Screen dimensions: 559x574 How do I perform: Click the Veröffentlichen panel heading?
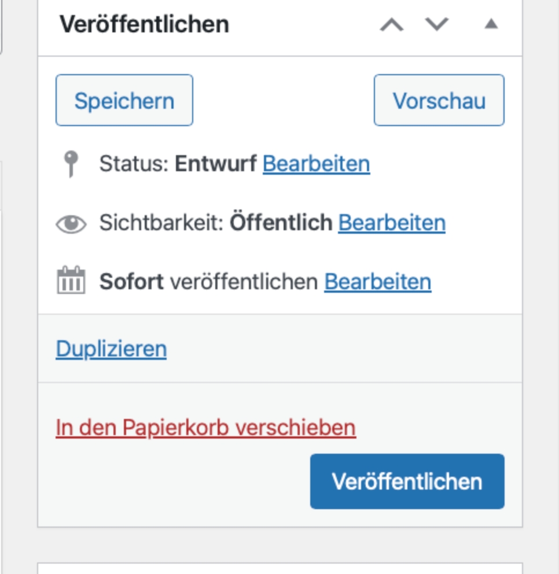[x=144, y=24]
